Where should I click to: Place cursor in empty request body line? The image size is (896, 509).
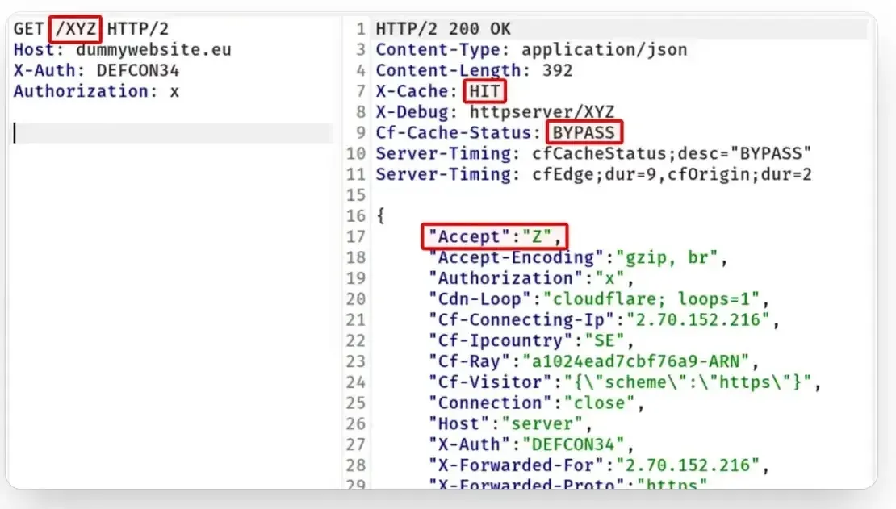(x=171, y=132)
